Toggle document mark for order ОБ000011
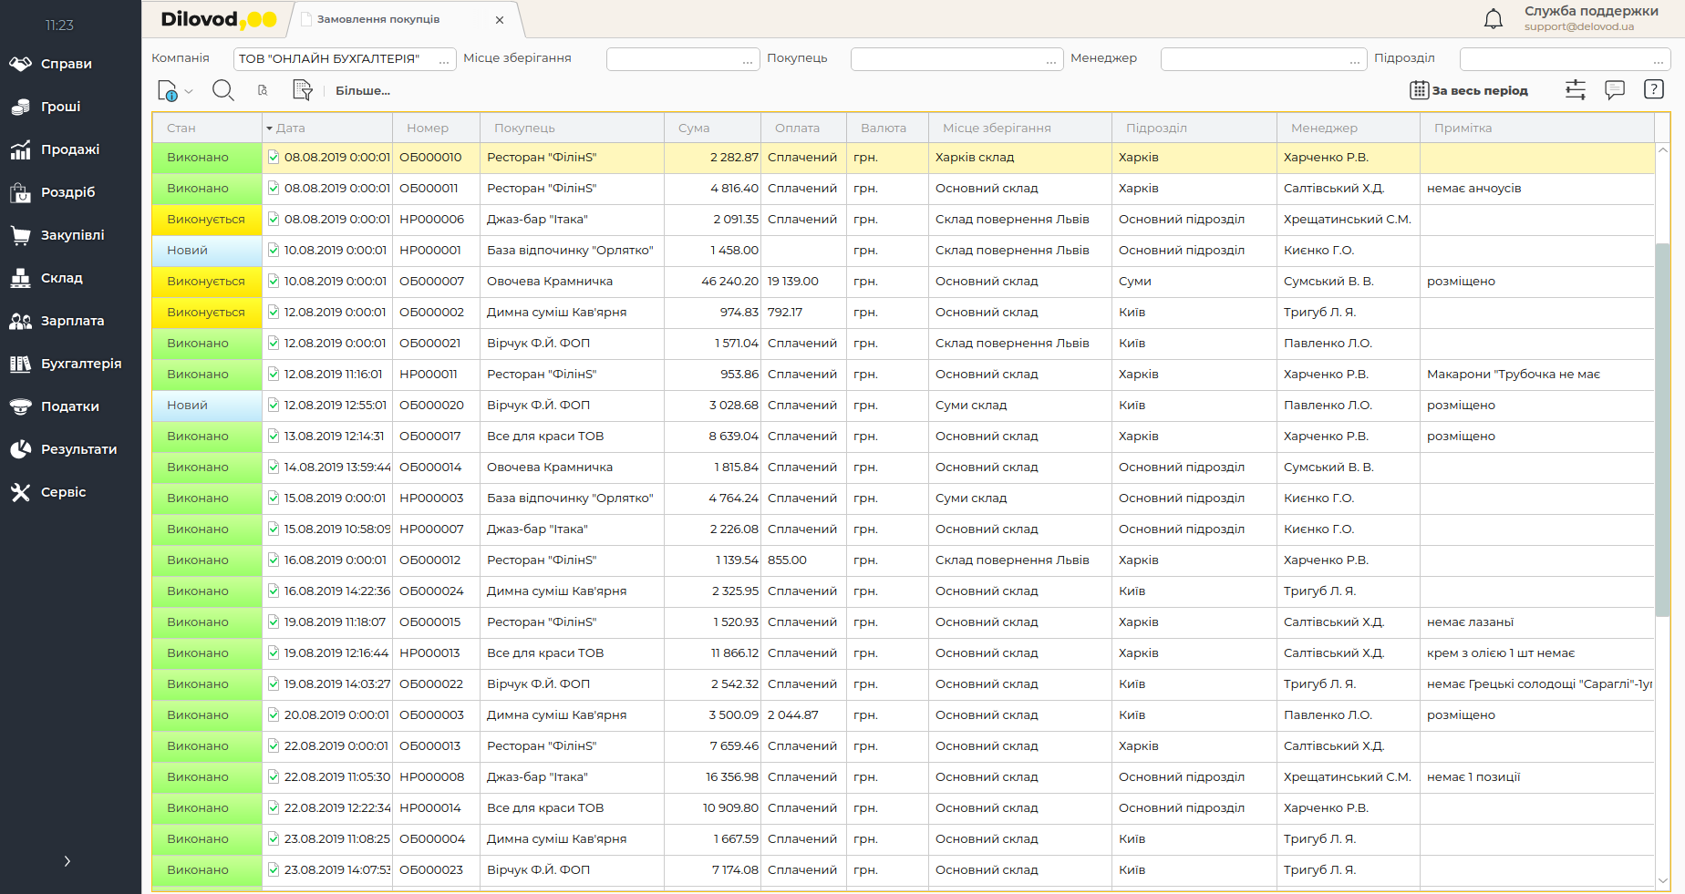 [274, 189]
